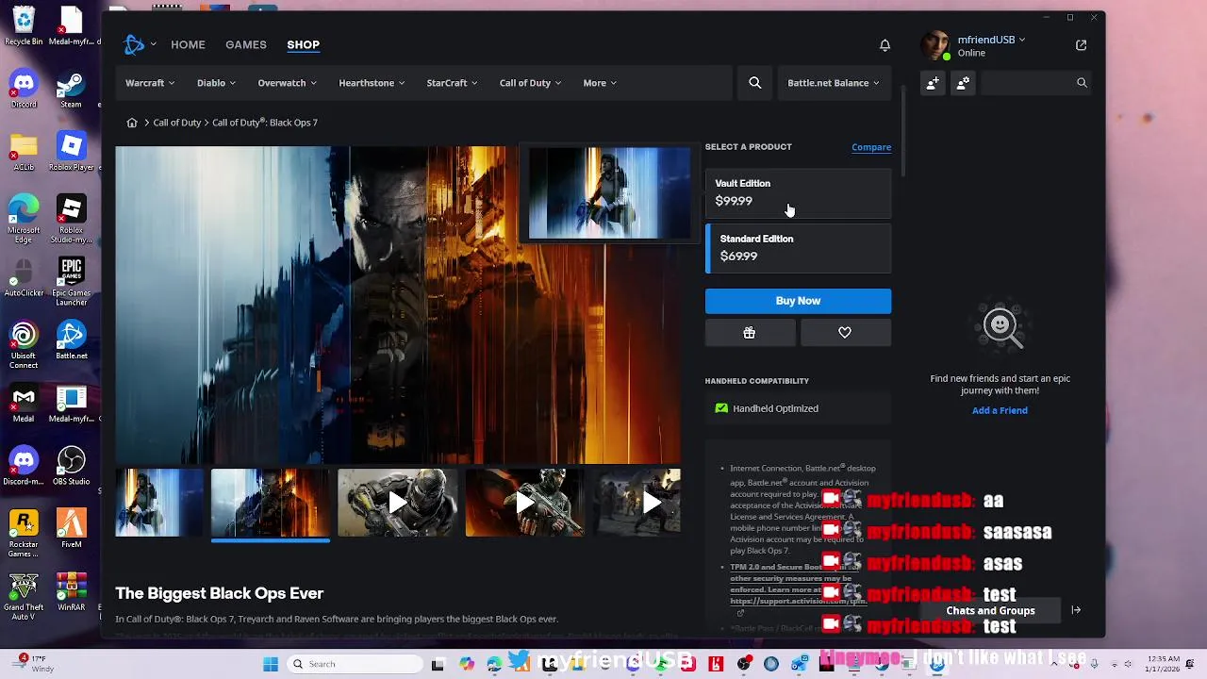Open the WinRAR desktop shortcut
Image resolution: width=1207 pixels, height=679 pixels.
[x=71, y=592]
